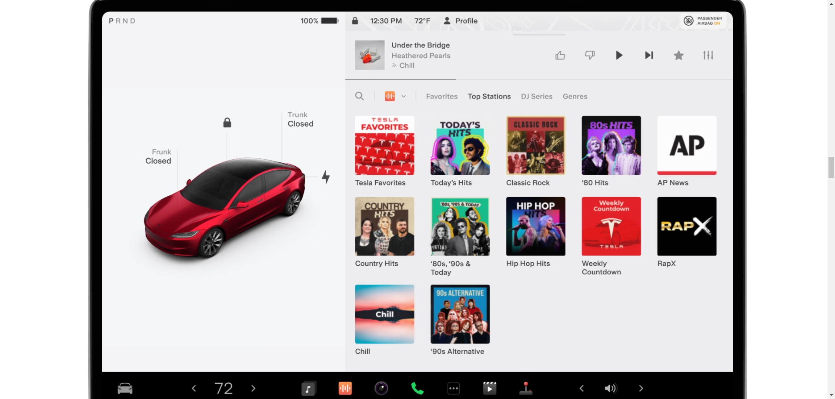The image size is (835, 399).
Task: Open the Theater clapperboard app
Action: coord(490,388)
